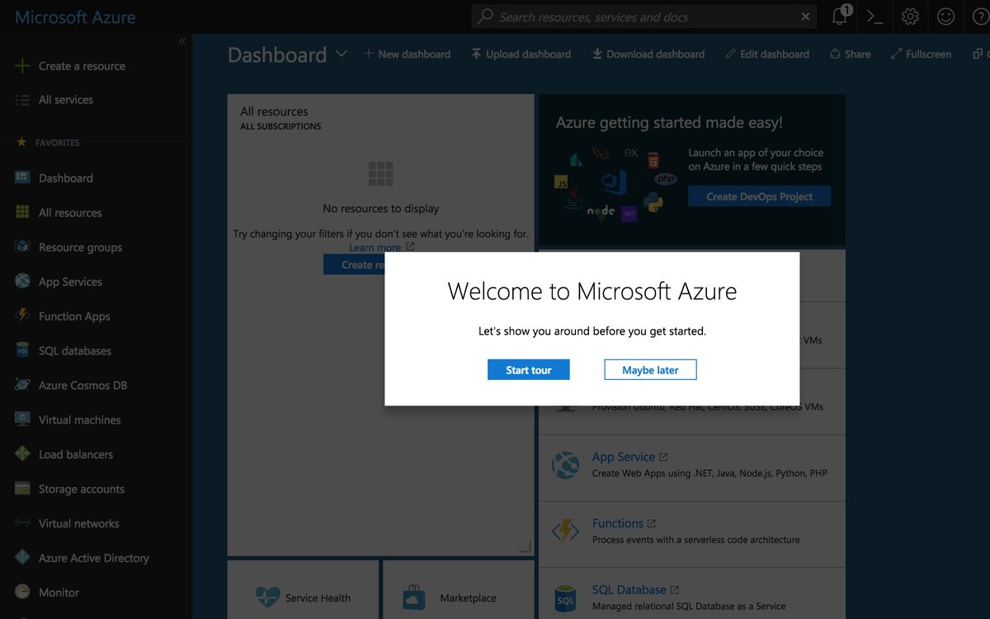The width and height of the screenshot is (990, 619).
Task: Open the SQL Database link
Action: click(629, 590)
